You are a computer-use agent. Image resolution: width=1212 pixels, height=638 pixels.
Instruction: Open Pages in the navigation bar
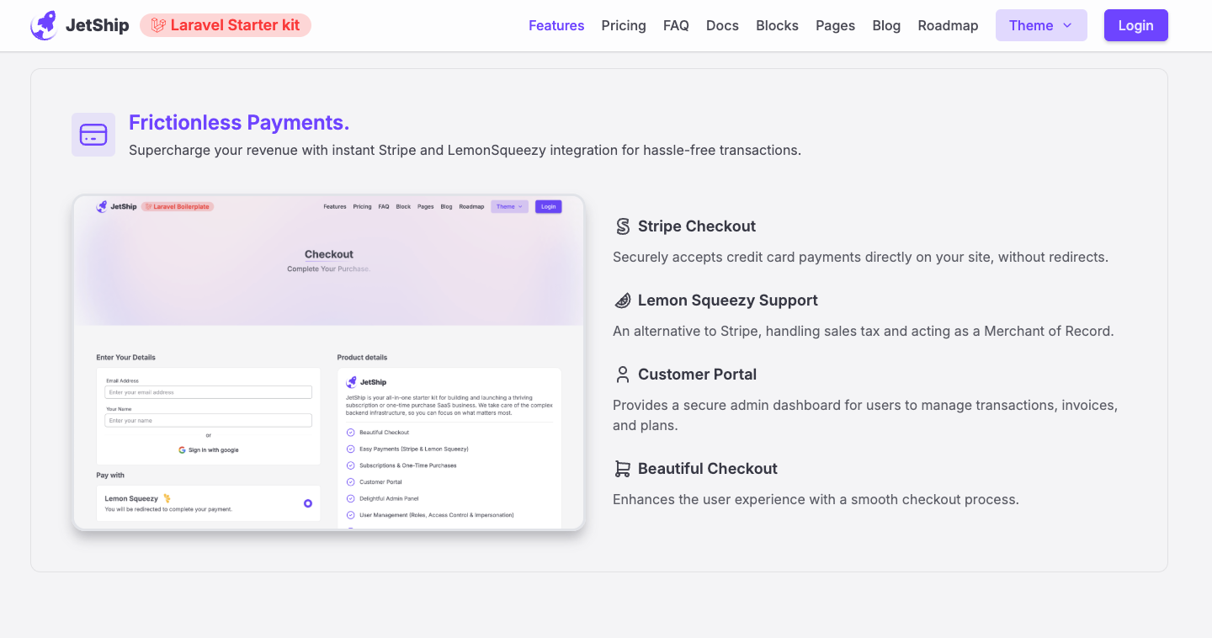(x=835, y=25)
